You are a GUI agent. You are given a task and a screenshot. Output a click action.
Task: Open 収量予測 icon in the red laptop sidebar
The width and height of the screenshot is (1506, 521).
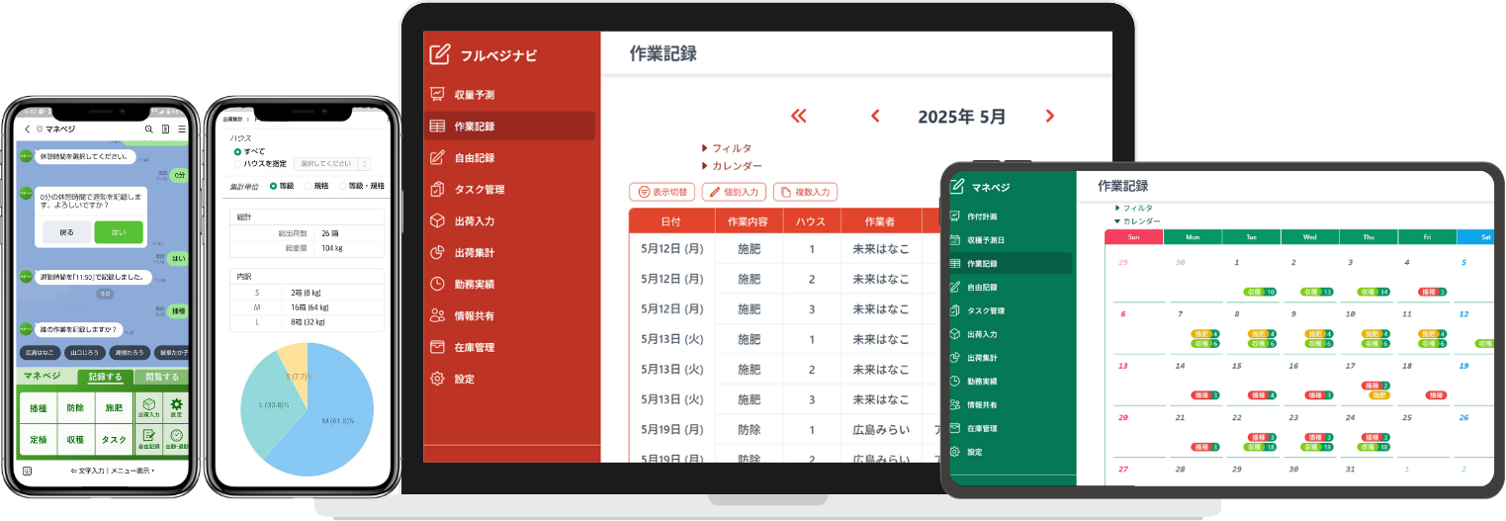438,95
